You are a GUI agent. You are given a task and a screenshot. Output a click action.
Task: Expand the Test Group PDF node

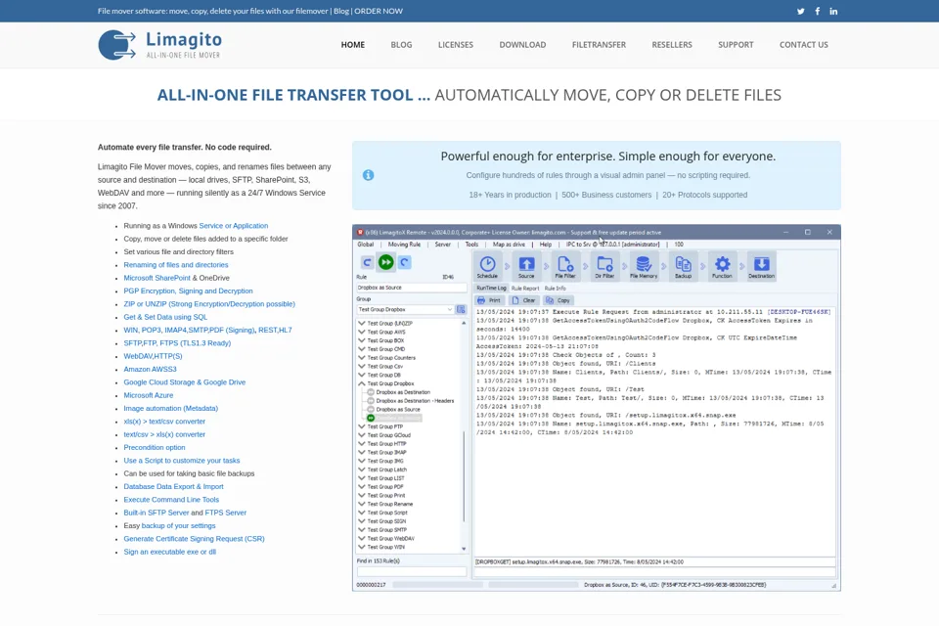pos(362,487)
